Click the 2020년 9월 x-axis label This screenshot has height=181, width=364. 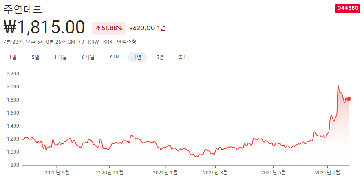[57, 173]
